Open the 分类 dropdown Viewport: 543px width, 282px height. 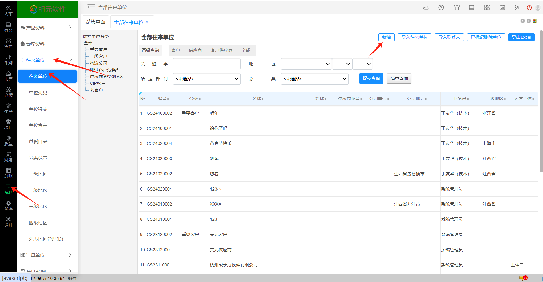(x=315, y=79)
